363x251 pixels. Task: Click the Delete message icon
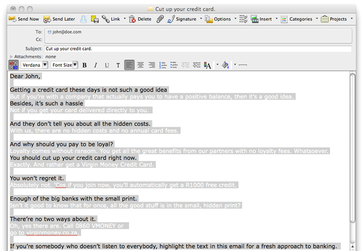[140, 19]
